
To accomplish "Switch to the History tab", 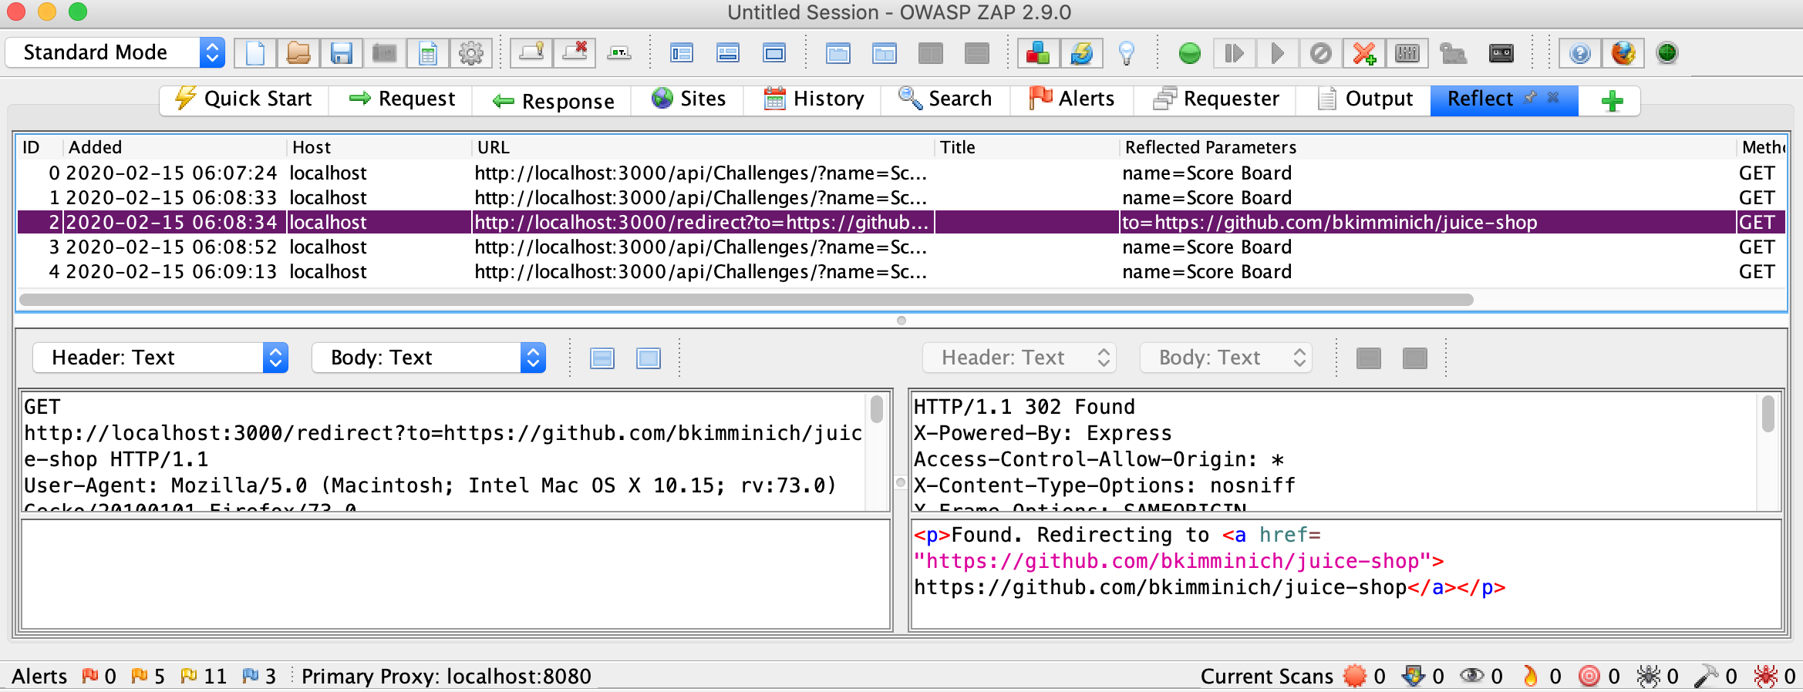I will pos(814,99).
